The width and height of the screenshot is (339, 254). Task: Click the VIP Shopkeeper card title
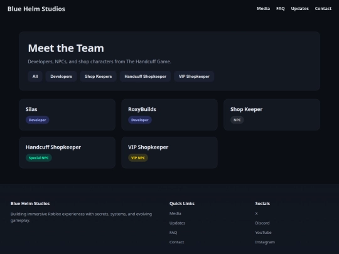pyautogui.click(x=148, y=147)
